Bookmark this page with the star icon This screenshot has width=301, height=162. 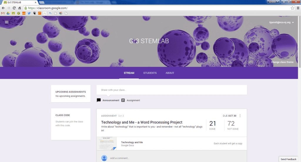coord(292,8)
